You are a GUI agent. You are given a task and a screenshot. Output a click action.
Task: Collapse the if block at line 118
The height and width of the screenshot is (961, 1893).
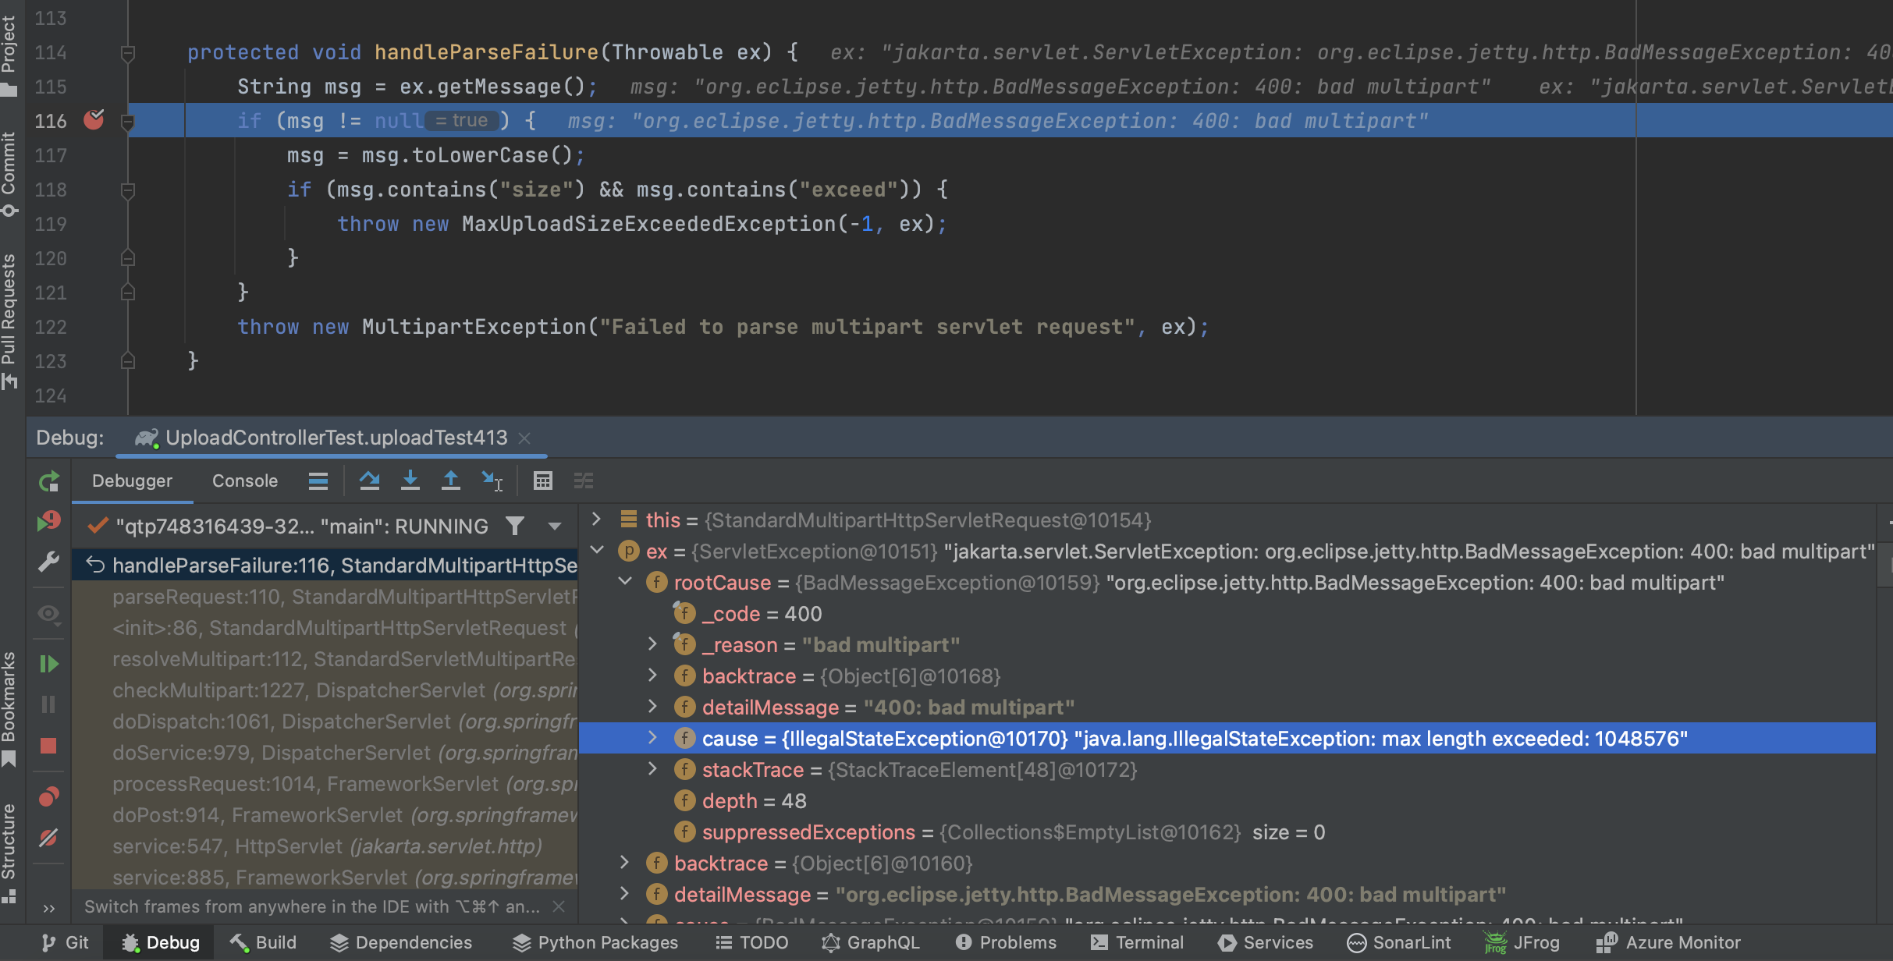point(129,190)
